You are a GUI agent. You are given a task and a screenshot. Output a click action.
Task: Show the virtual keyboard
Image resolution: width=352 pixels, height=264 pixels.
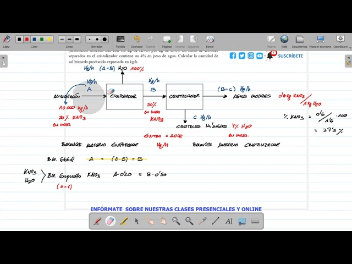tap(255, 221)
